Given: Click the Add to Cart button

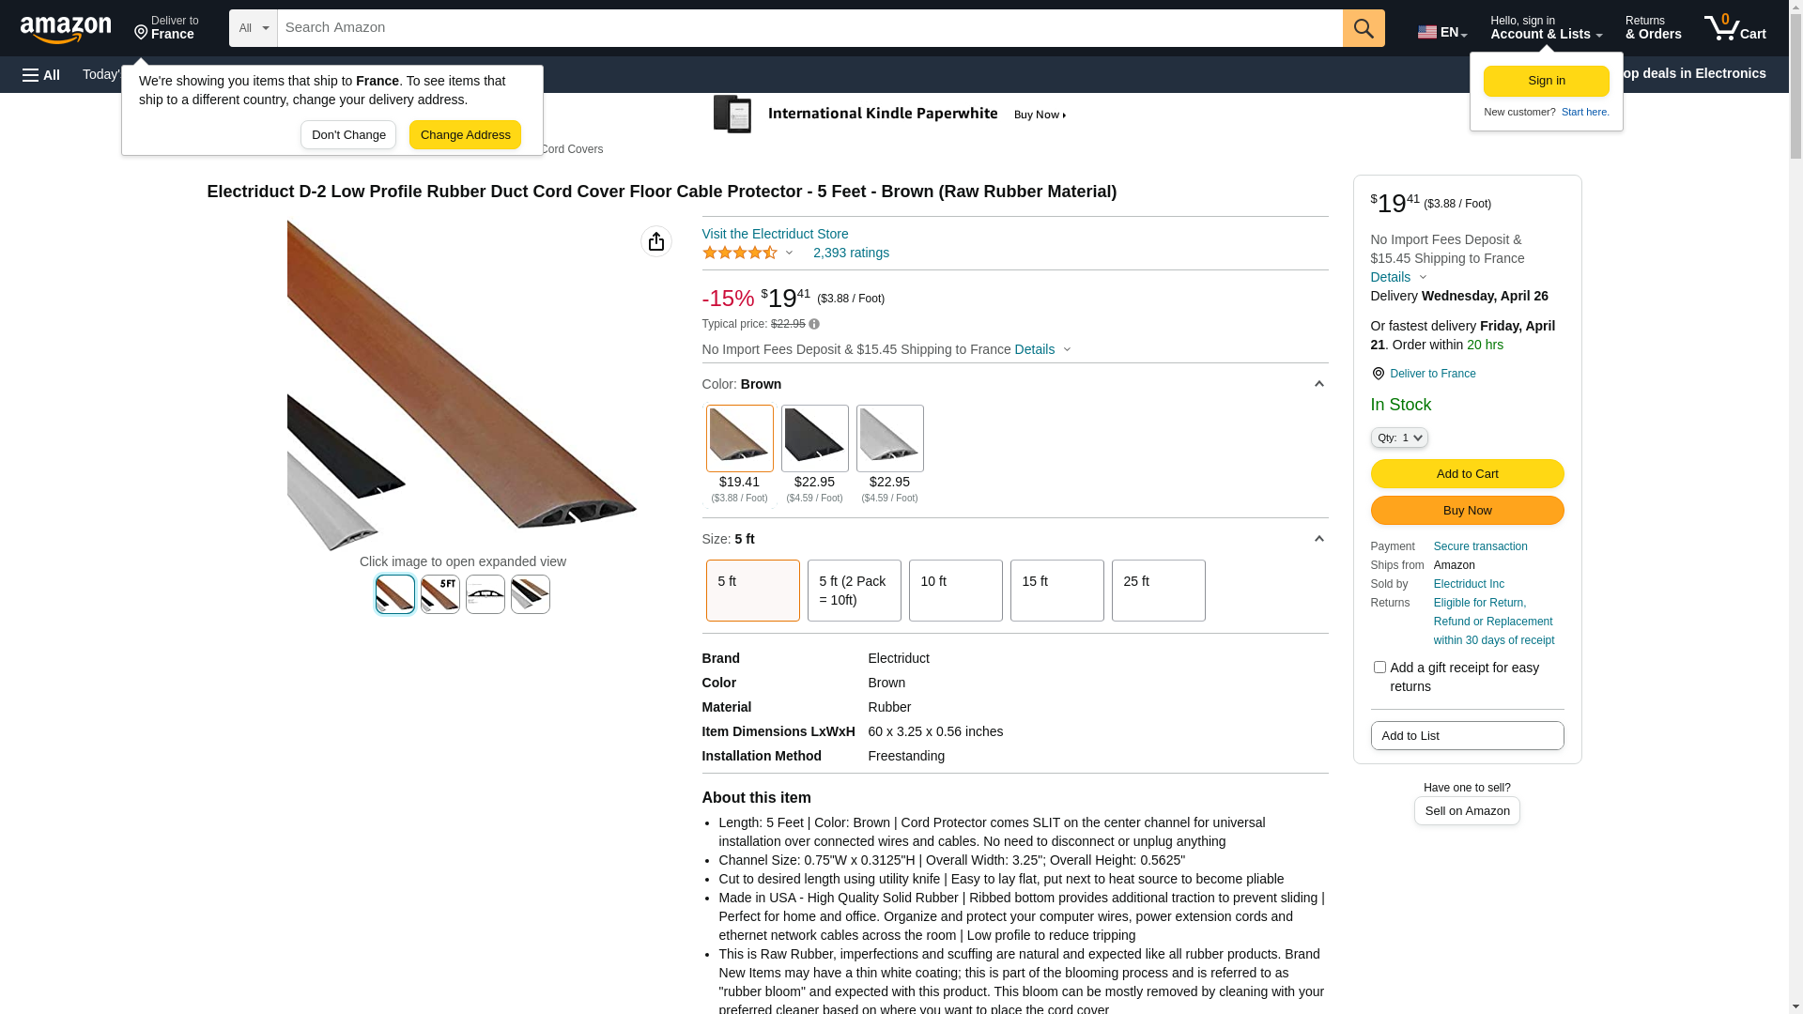Looking at the screenshot, I should coord(1467,474).
